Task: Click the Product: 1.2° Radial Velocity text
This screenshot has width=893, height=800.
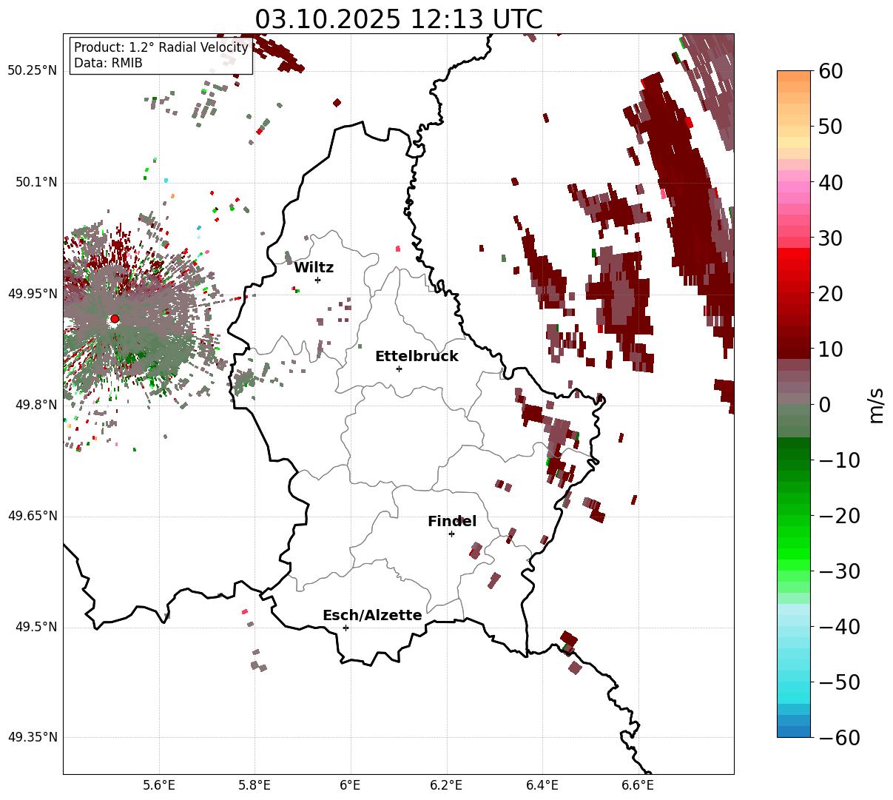Action: pyautogui.click(x=161, y=47)
